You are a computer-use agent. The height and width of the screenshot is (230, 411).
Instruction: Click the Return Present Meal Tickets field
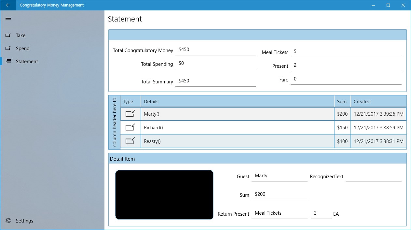point(279,213)
